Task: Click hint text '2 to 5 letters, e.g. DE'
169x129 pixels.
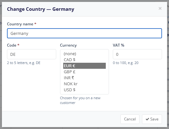Action: point(24,63)
